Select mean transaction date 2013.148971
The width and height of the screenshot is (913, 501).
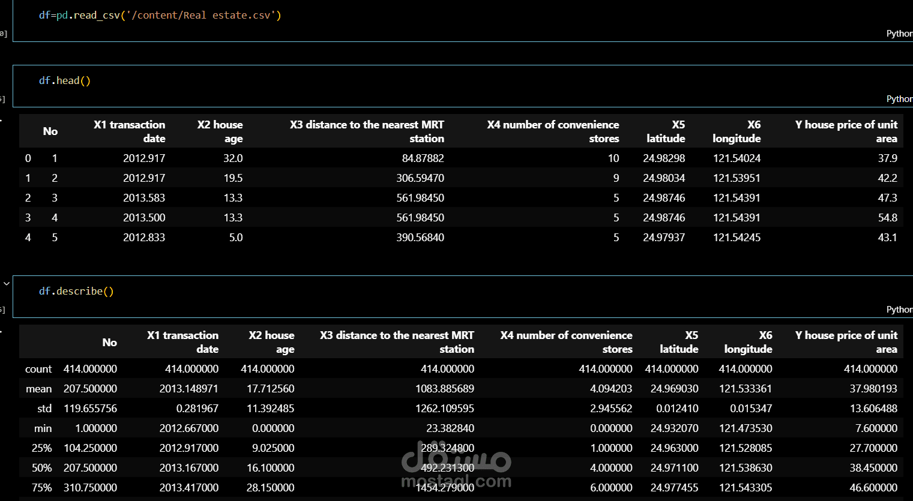(188, 389)
